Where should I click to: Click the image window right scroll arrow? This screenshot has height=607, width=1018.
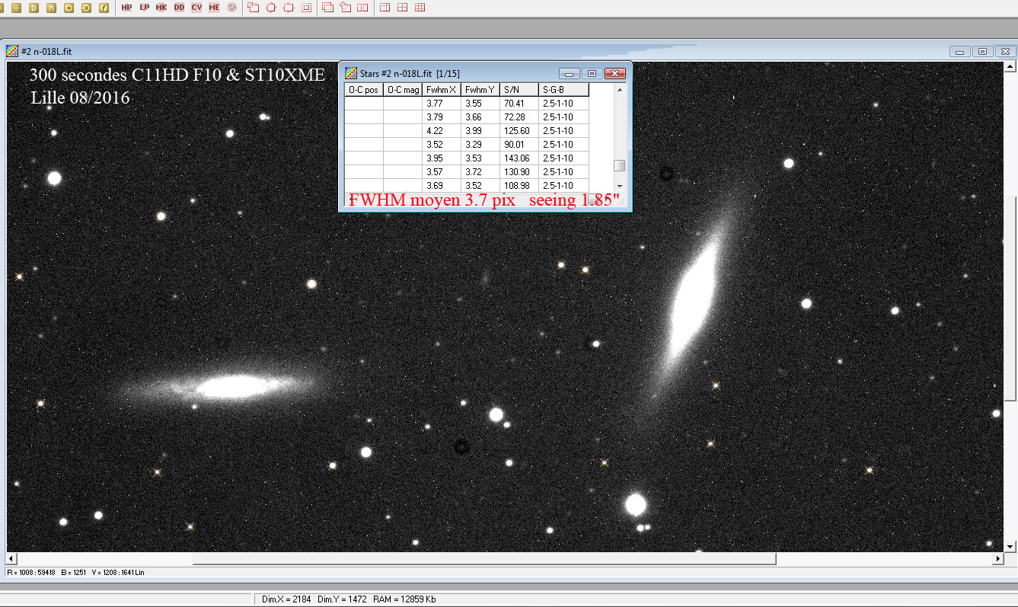(998, 559)
